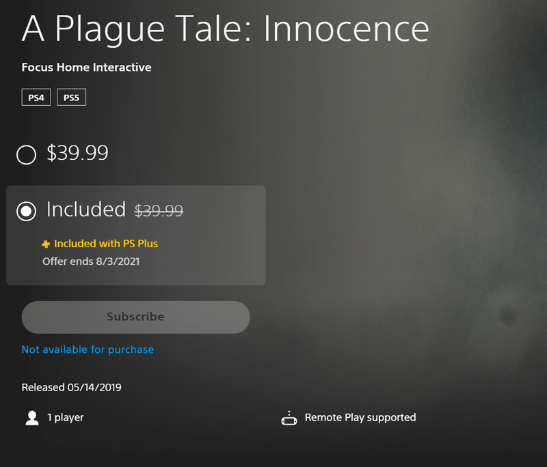The height and width of the screenshot is (467, 547).
Task: Click the Included price heading
Action: 86,209
